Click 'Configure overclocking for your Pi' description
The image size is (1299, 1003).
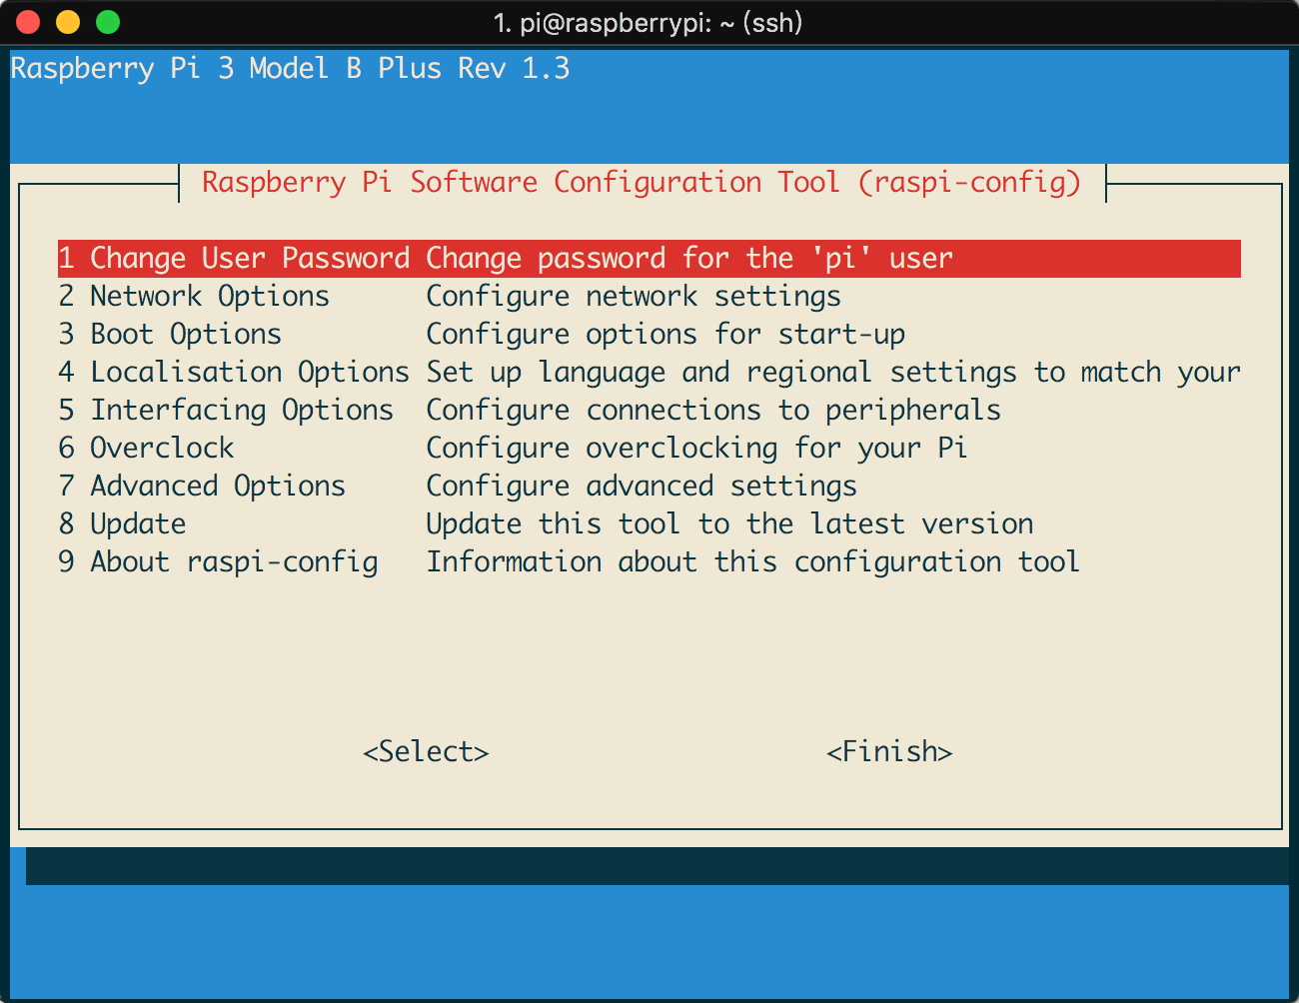(695, 449)
